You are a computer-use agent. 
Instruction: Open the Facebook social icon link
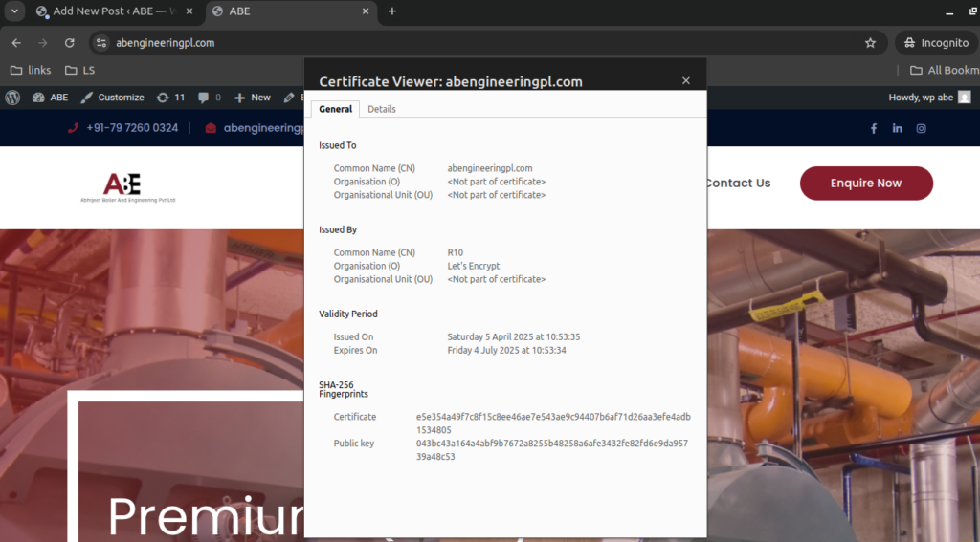point(873,128)
